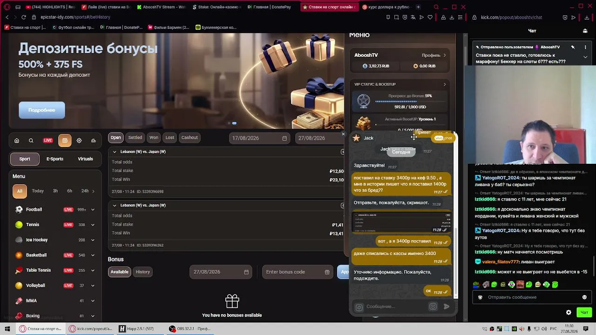
Task: Select Football in sports menu
Action: 34,209
